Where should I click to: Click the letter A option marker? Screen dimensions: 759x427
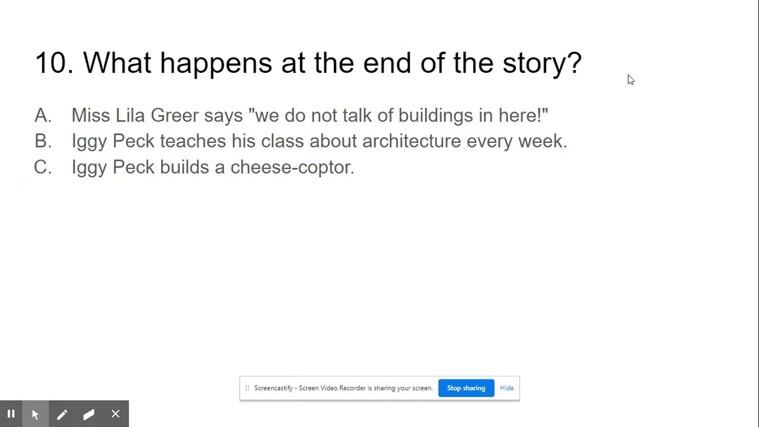tap(43, 115)
